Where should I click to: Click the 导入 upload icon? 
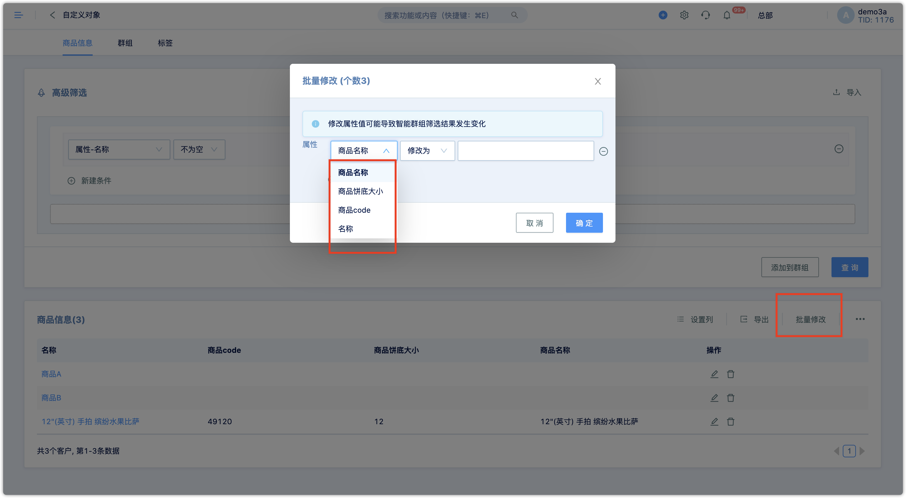tap(837, 92)
